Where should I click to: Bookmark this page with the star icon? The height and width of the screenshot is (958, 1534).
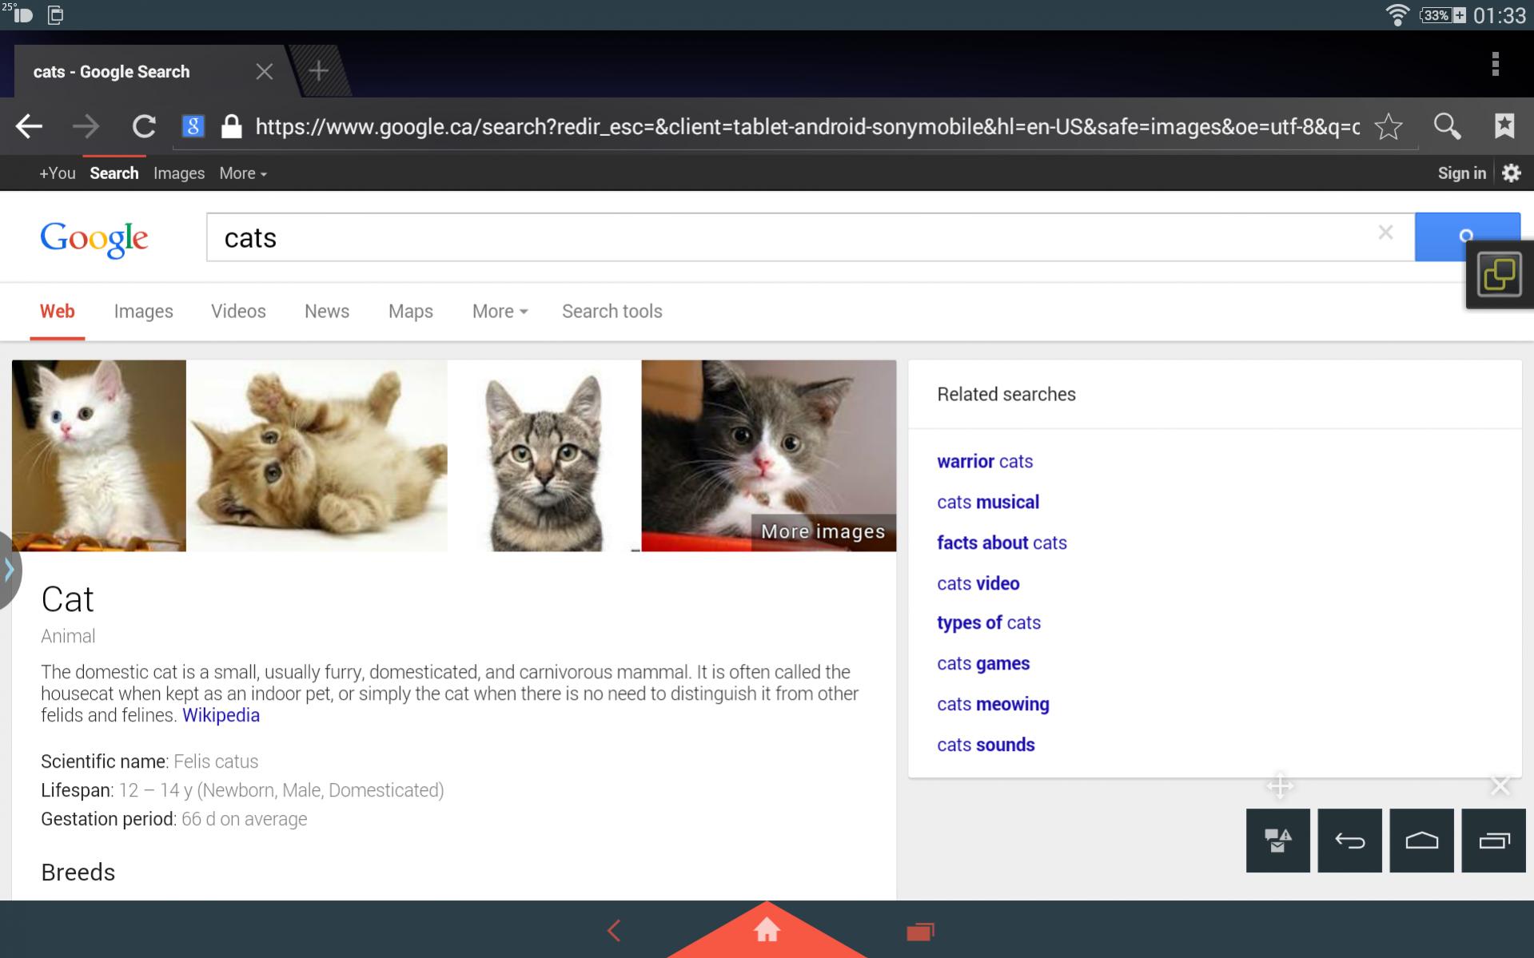coord(1389,126)
